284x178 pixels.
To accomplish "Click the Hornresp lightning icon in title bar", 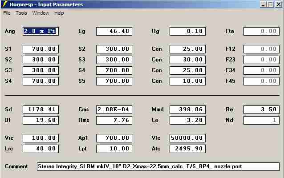I will 5,4.
